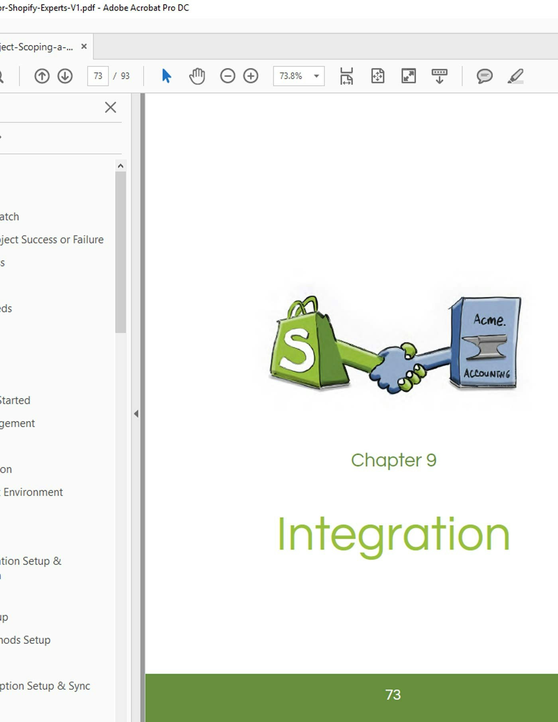The width and height of the screenshot is (558, 722).
Task: Collapse the navigation pane with the arrow handle
Action: coord(136,414)
